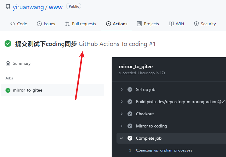Click the Wiki book icon
The width and height of the screenshot is (226, 157).
coord(171,24)
